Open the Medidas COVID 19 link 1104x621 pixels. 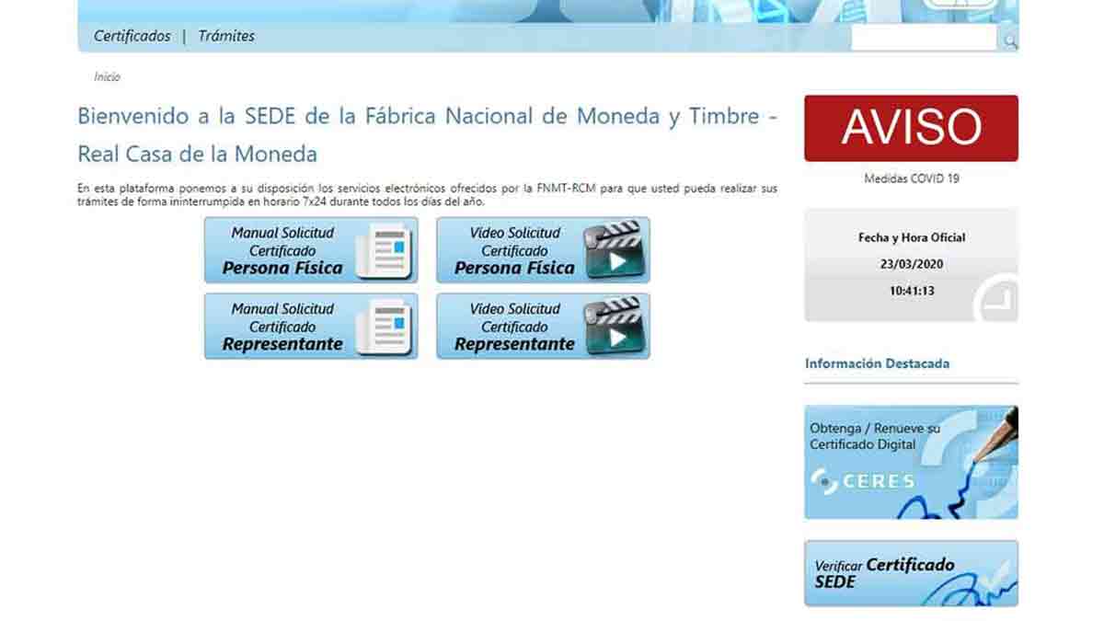(x=911, y=178)
